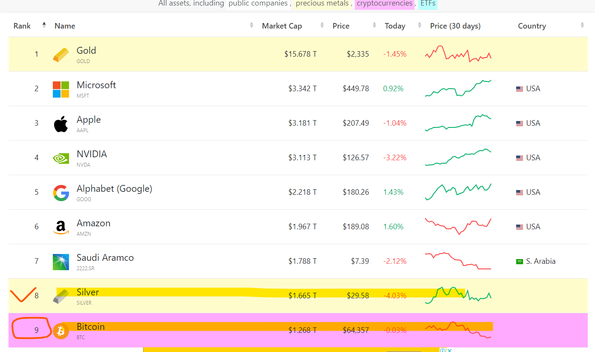Sort by Name using its sort arrows
The image size is (595, 352).
[252, 26]
